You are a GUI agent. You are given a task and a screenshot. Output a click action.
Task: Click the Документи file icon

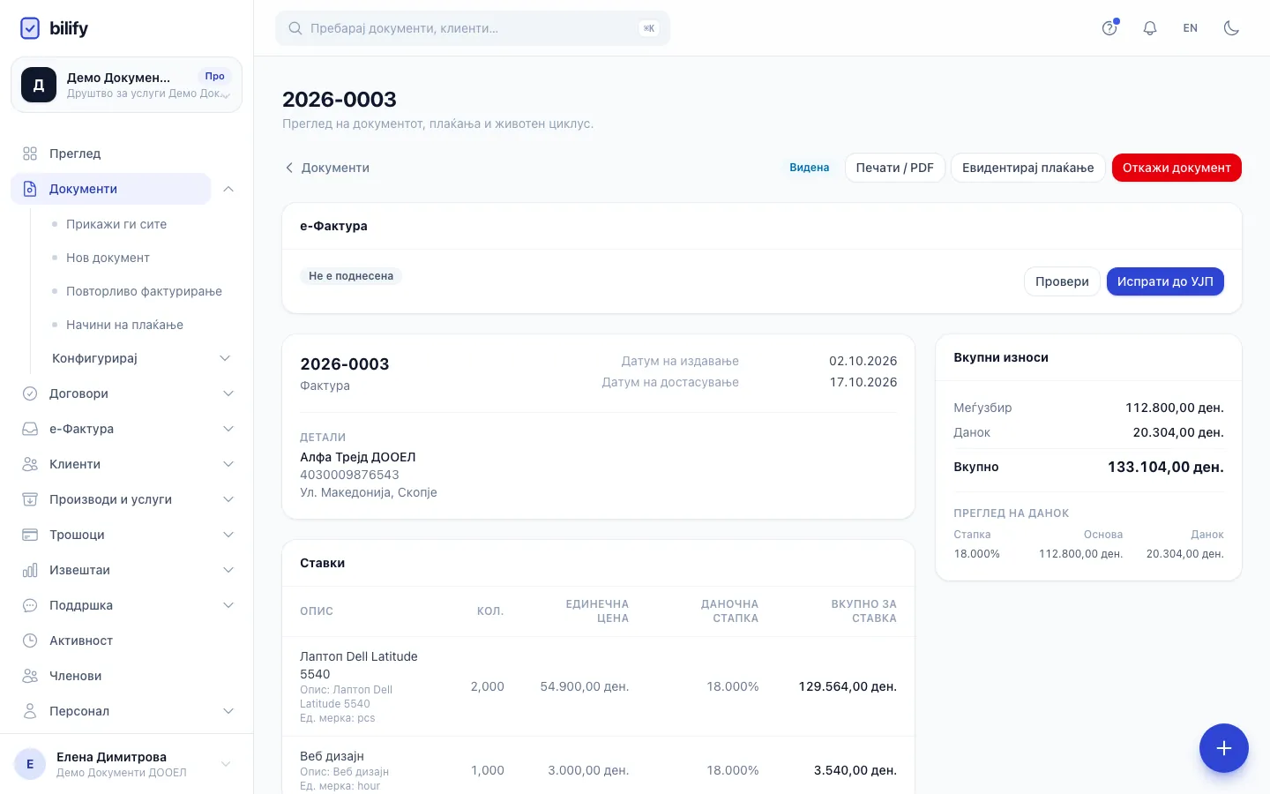pyautogui.click(x=30, y=189)
